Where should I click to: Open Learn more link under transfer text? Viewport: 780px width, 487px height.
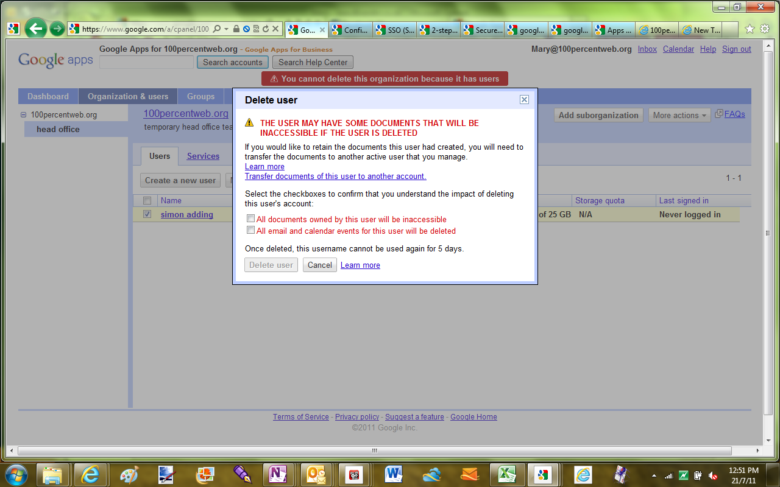pyautogui.click(x=264, y=166)
